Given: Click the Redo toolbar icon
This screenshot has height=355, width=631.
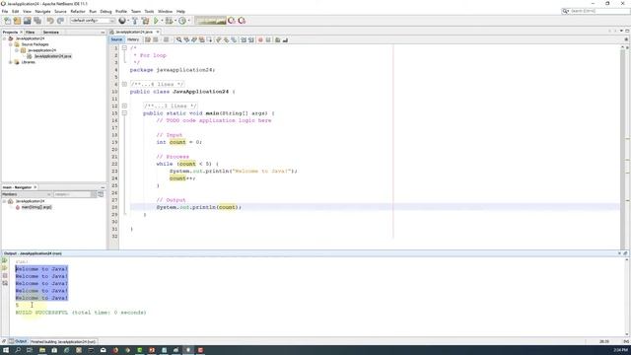Looking at the screenshot, I should pos(60,21).
